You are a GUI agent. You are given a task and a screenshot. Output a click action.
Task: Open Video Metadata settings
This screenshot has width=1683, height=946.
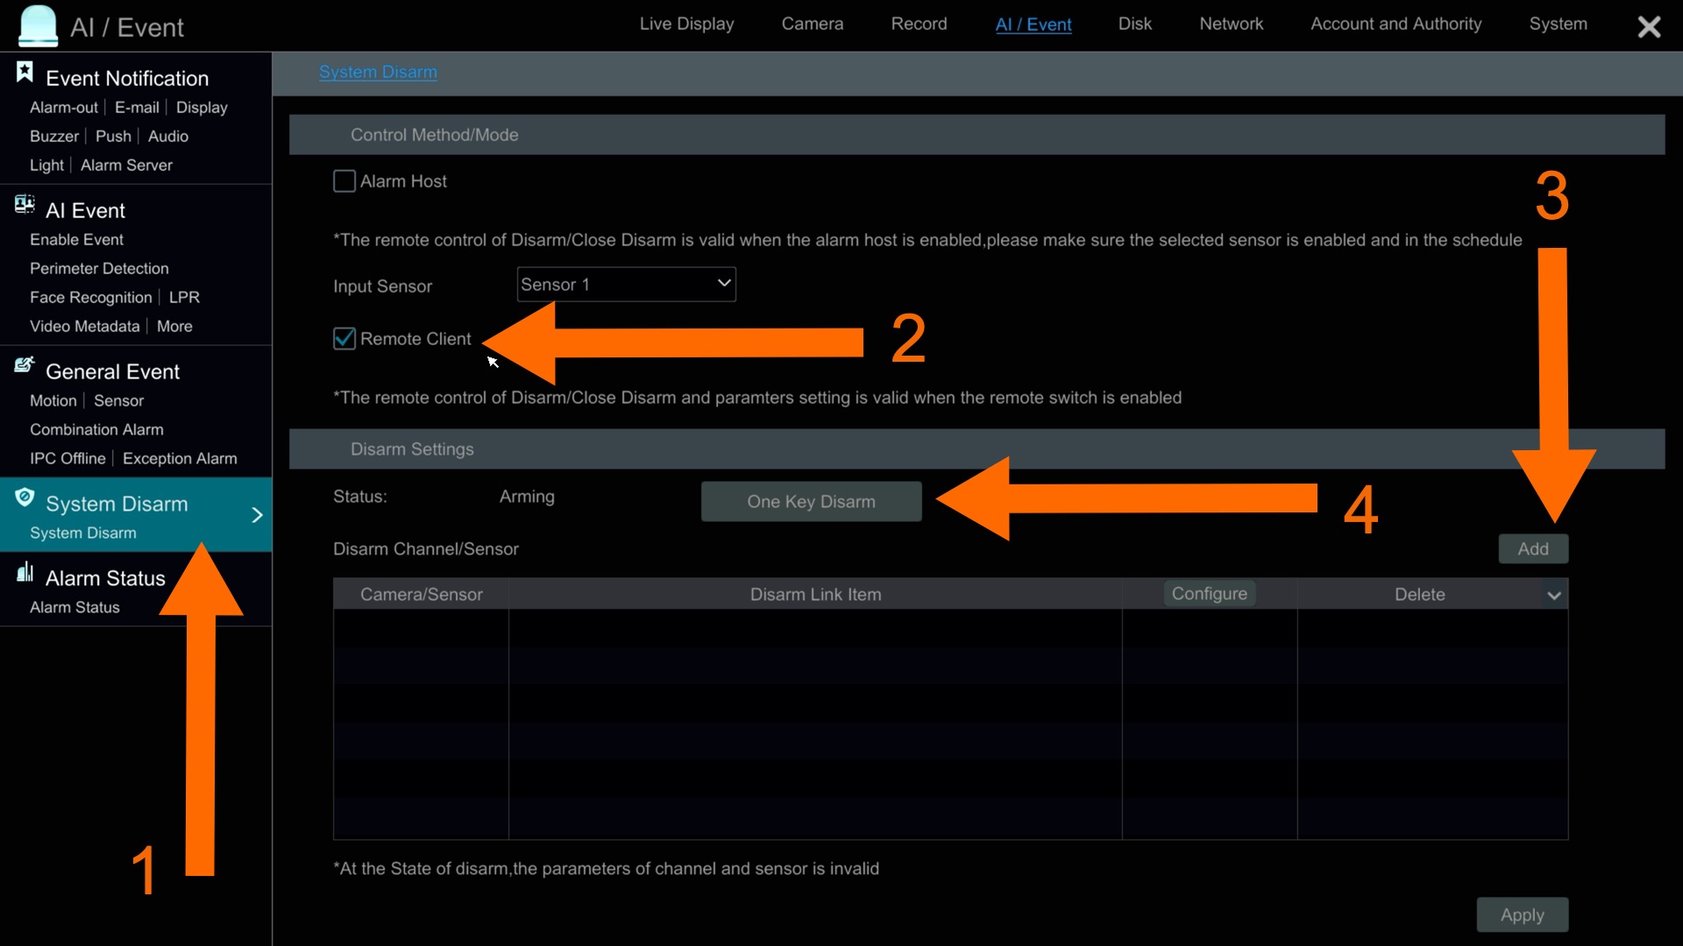[85, 327]
